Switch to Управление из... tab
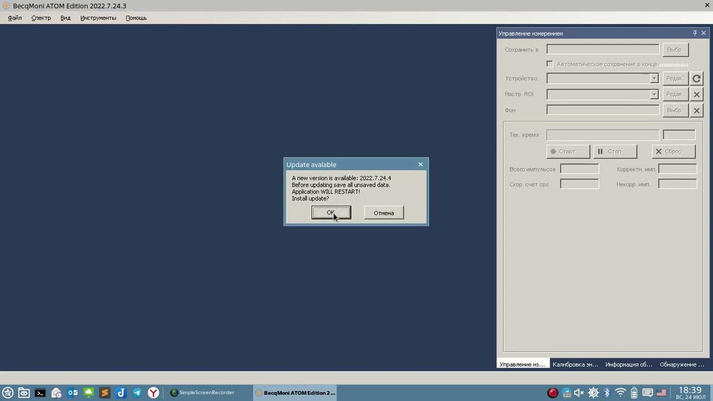This screenshot has height=401, width=713. (522, 364)
